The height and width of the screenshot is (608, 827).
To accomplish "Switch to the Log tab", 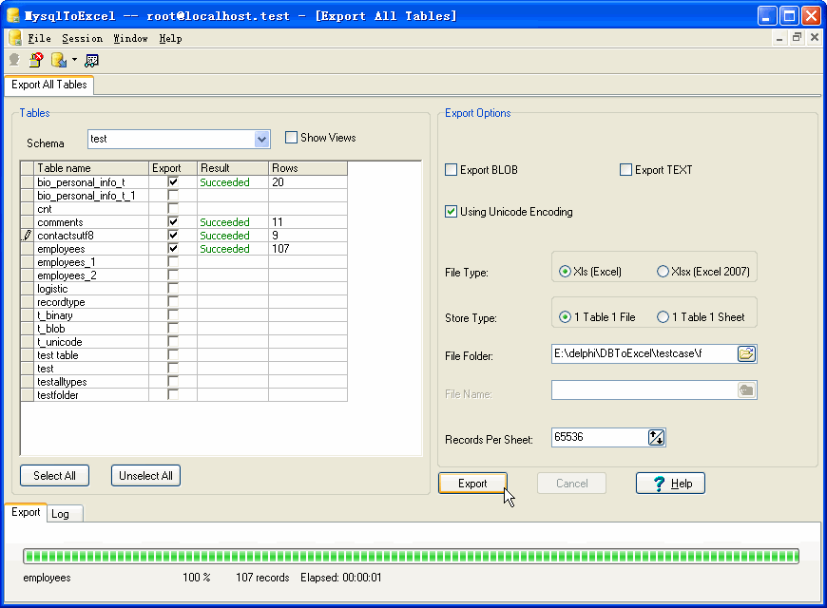I will click(60, 514).
